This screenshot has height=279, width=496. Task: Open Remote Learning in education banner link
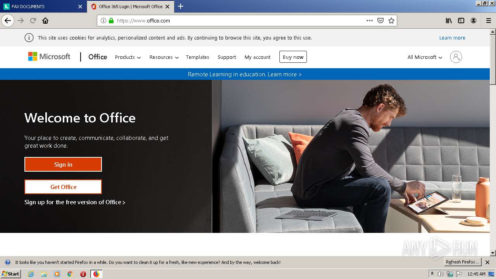point(245,74)
